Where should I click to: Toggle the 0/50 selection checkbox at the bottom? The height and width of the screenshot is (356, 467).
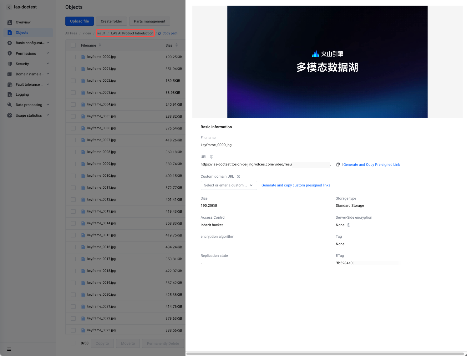[73, 343]
